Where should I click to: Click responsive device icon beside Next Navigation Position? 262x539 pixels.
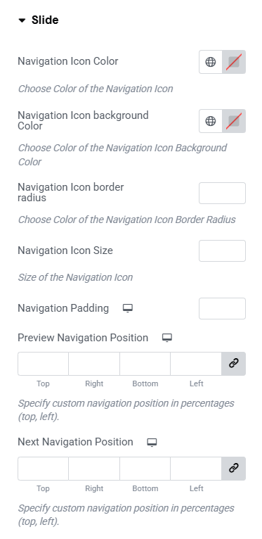pyautogui.click(x=152, y=442)
